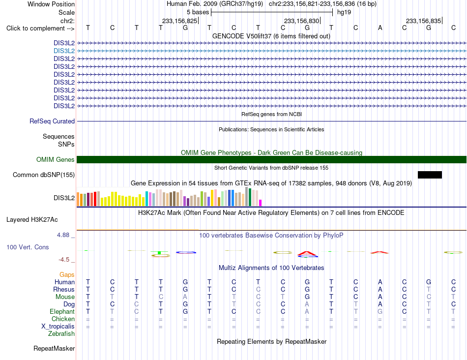Click the chr2:233,156,821-233,156,836 (16 bp) position text

click(322, 4)
